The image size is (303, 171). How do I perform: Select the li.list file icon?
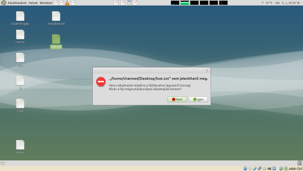click(x=20, y=104)
